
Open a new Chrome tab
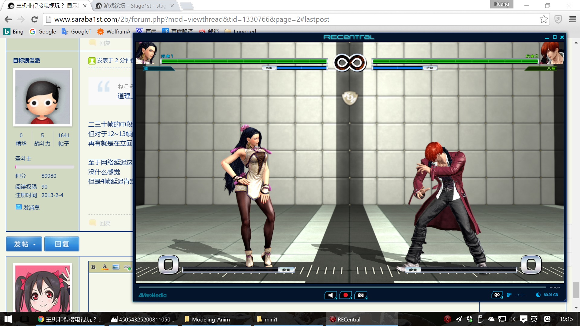tap(187, 6)
